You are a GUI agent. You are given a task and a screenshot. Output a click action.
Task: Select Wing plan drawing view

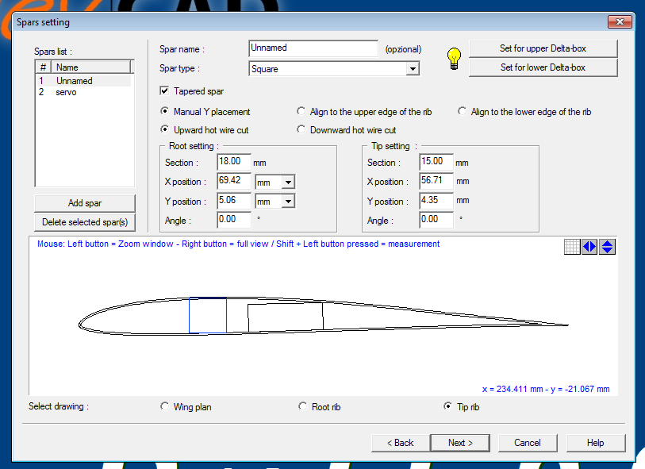pos(165,407)
